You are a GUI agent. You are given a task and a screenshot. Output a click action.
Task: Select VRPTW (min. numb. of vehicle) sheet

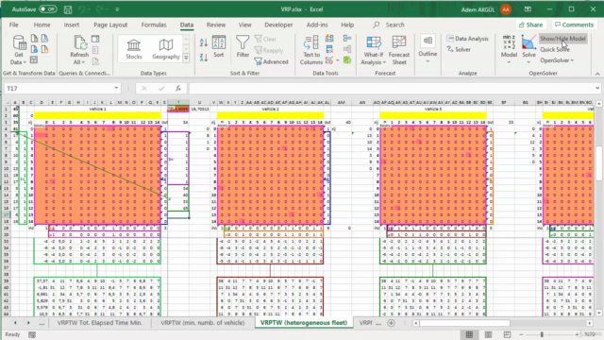pos(203,323)
